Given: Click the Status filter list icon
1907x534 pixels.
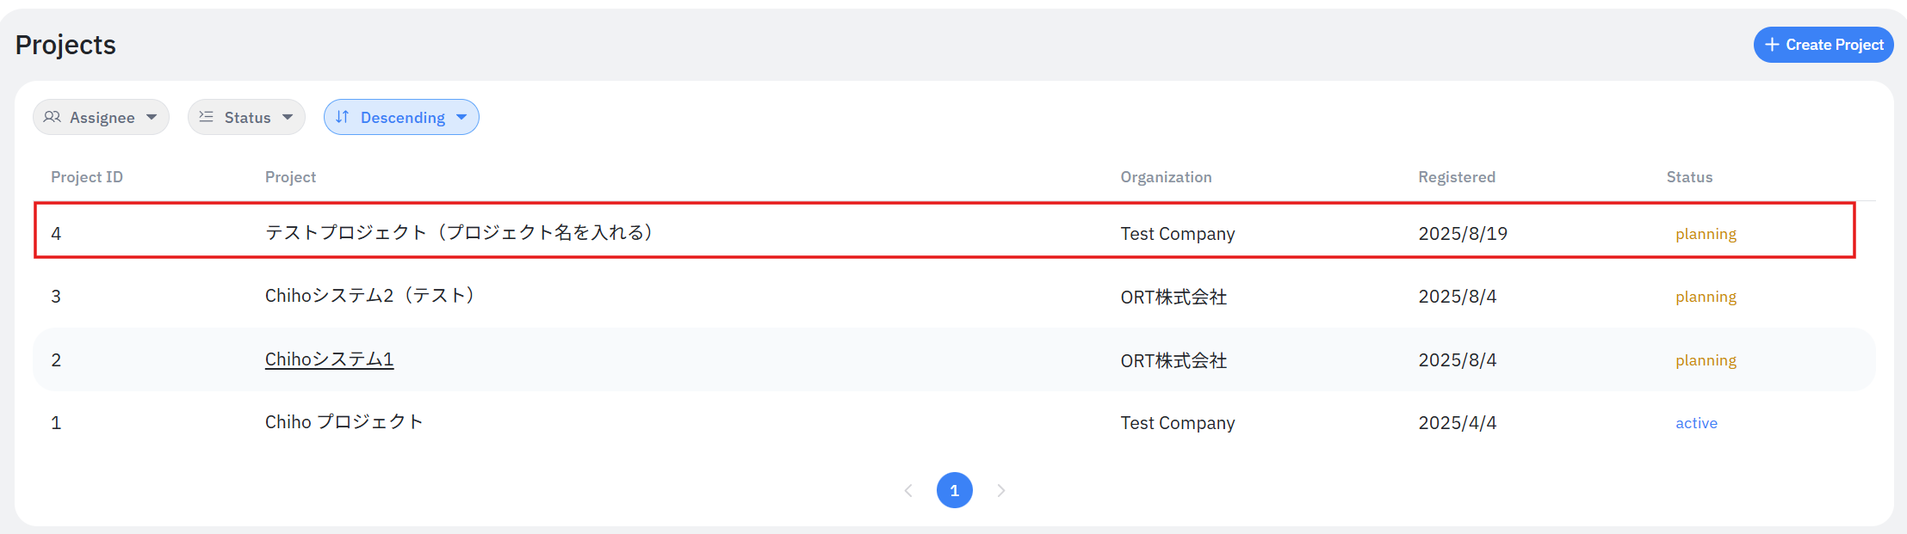Looking at the screenshot, I should [x=207, y=117].
